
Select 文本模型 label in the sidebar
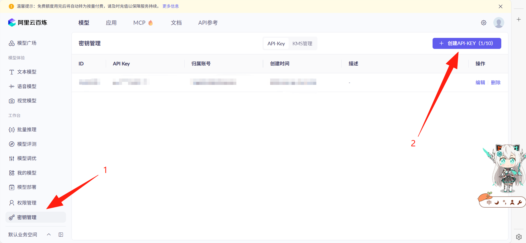click(27, 72)
